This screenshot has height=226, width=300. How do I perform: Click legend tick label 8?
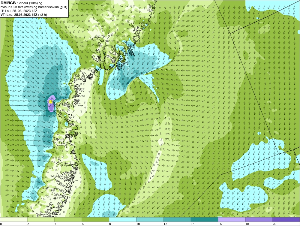[x=110, y=224]
